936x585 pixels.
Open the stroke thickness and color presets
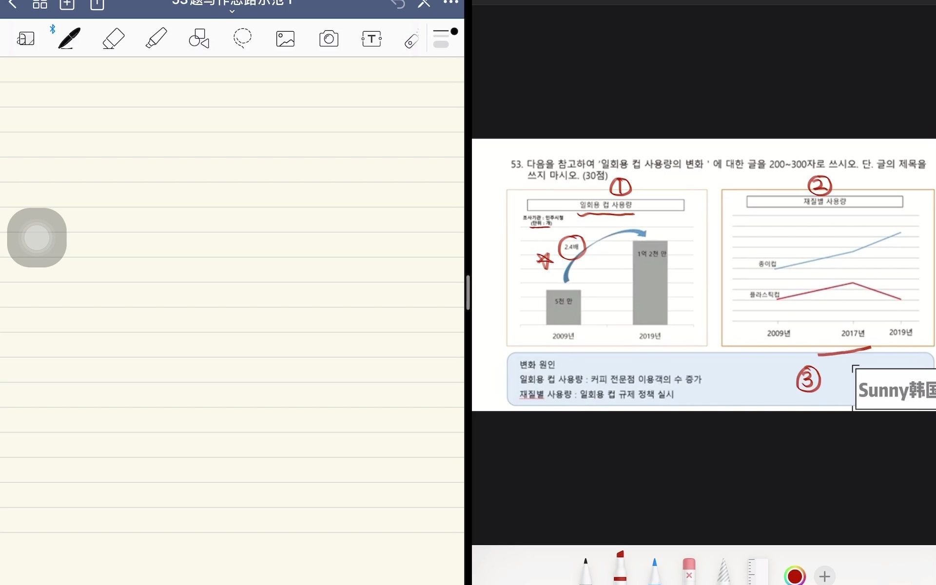(x=445, y=38)
